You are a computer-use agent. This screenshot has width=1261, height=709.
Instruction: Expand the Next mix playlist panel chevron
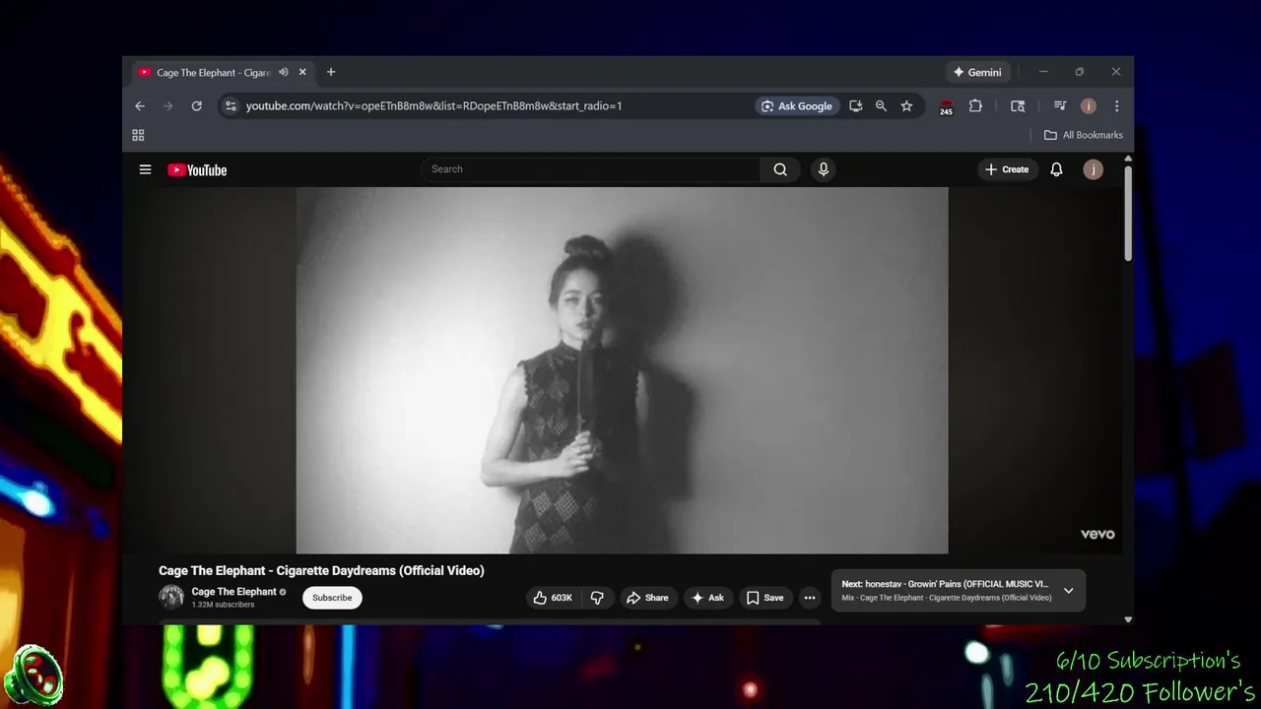click(x=1068, y=591)
